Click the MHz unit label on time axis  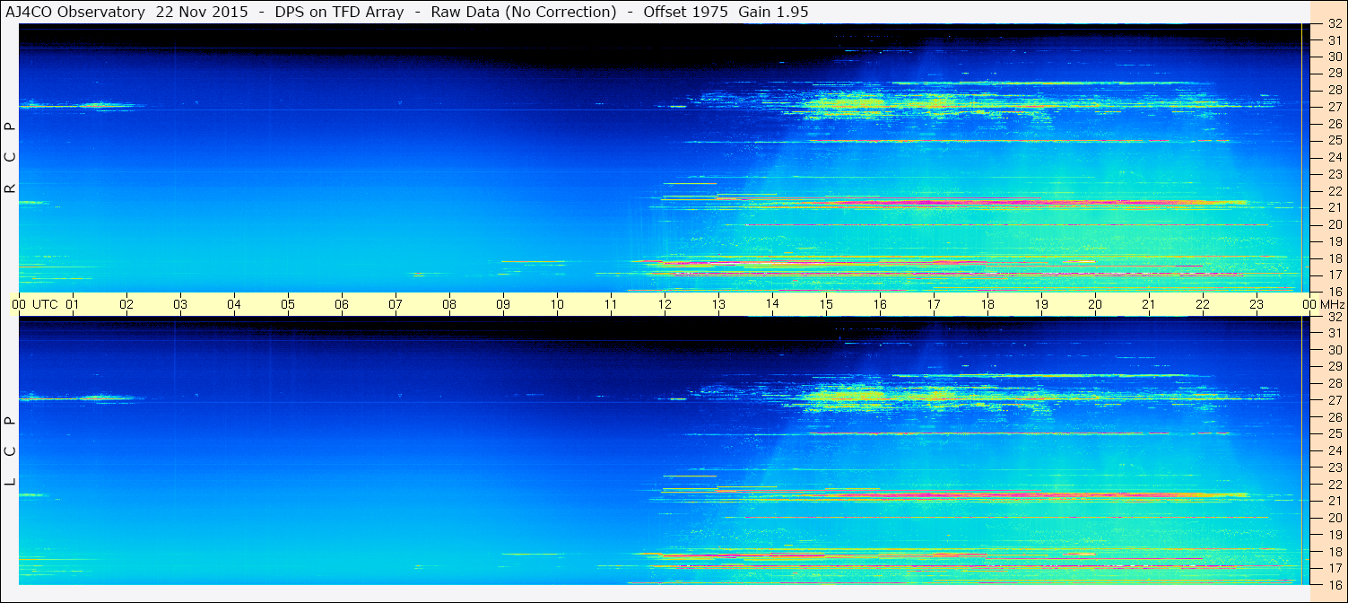point(1332,304)
